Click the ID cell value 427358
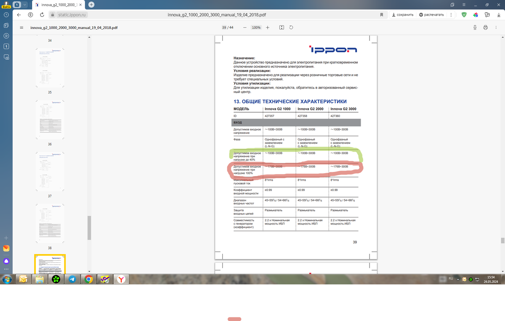 click(x=302, y=116)
